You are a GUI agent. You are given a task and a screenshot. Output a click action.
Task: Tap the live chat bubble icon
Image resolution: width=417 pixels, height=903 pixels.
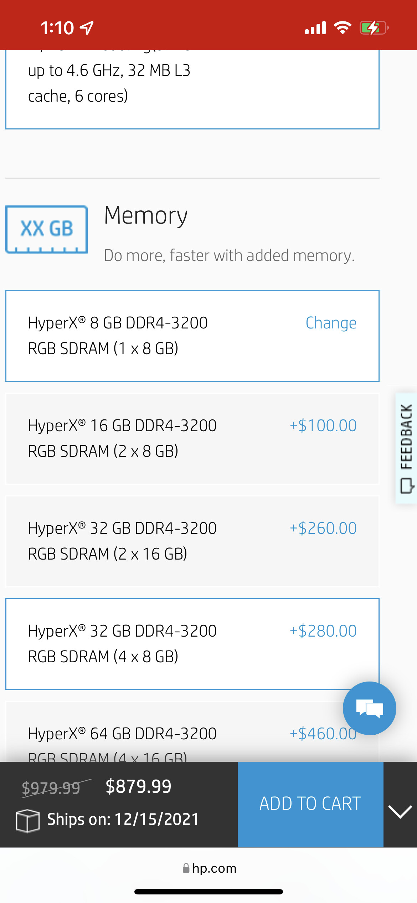click(x=369, y=708)
